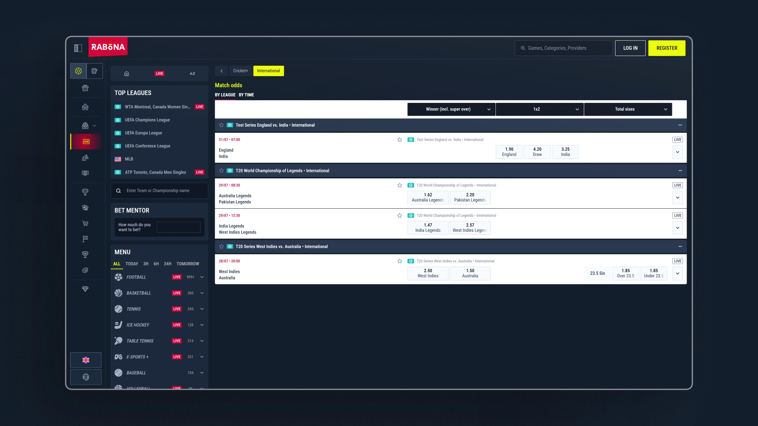
Task: Change language with the UK flag
Action: point(86,360)
